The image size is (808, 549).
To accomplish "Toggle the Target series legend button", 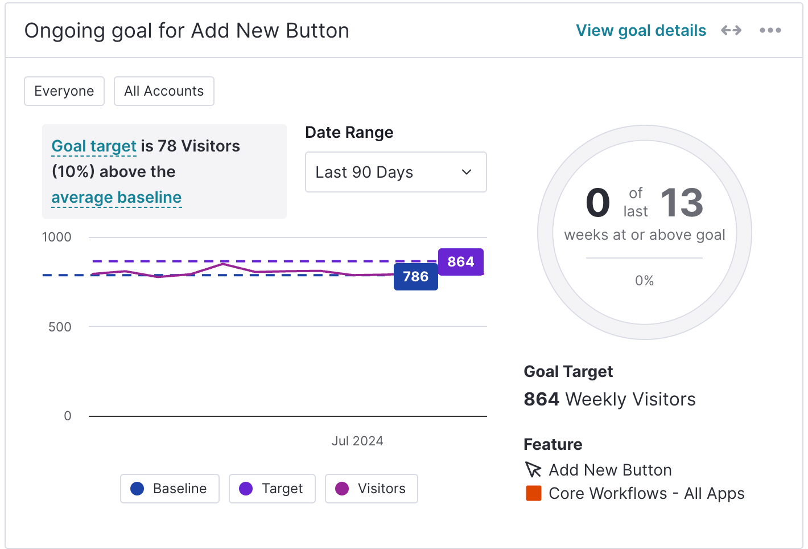I will [272, 489].
